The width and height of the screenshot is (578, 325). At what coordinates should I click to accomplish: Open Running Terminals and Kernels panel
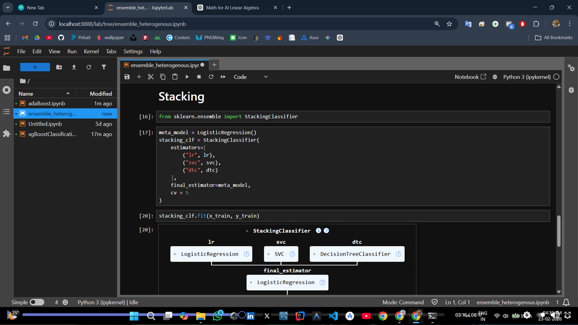tap(6, 90)
